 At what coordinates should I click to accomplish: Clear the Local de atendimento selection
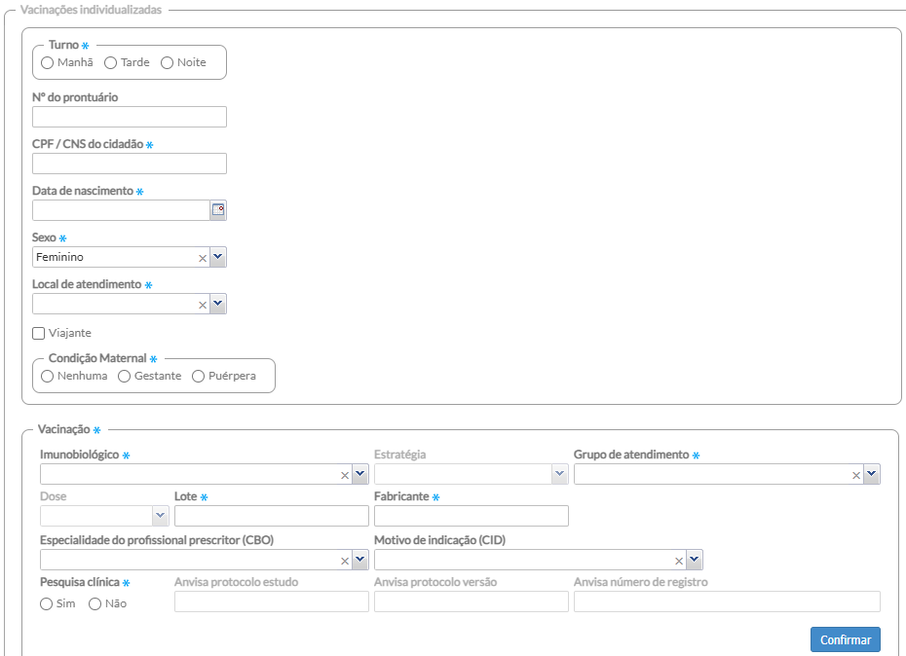[203, 305]
